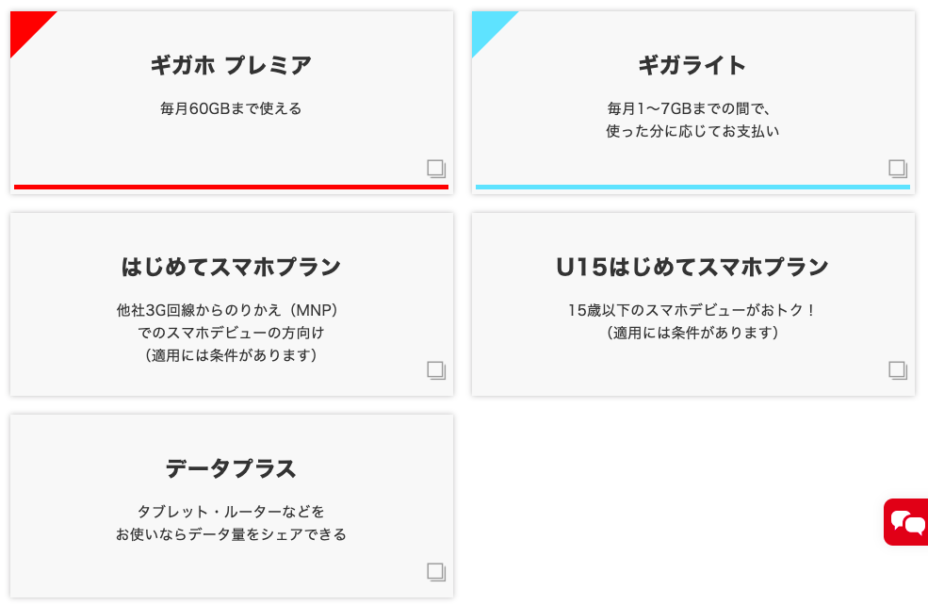
Task: Open the データプラス plan heading
Action: point(231,468)
